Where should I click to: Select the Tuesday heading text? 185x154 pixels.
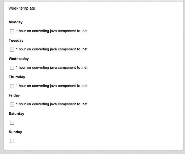(x=16, y=41)
